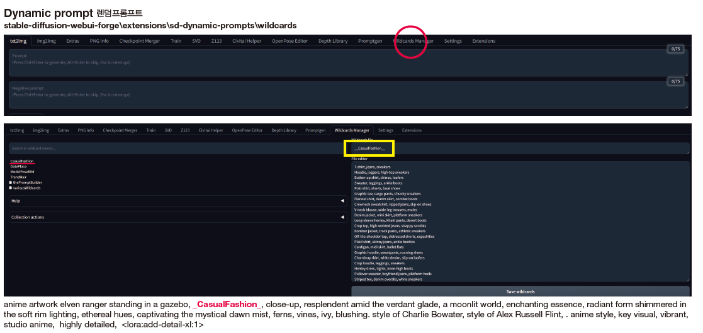The width and height of the screenshot is (703, 333).
Task: Expand the Collection actions accordion
Action: [x=178, y=217]
